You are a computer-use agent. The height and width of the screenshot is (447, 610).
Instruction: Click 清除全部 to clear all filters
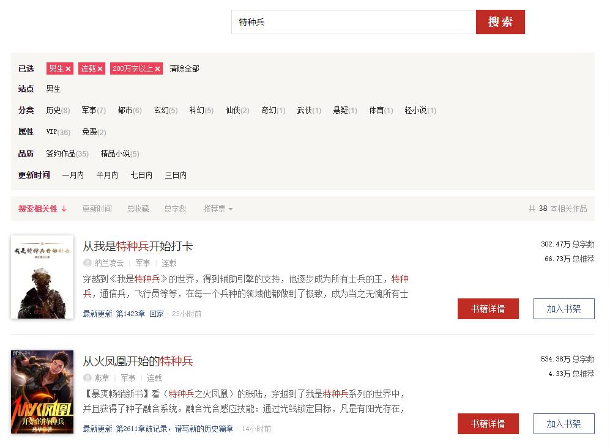click(x=183, y=68)
